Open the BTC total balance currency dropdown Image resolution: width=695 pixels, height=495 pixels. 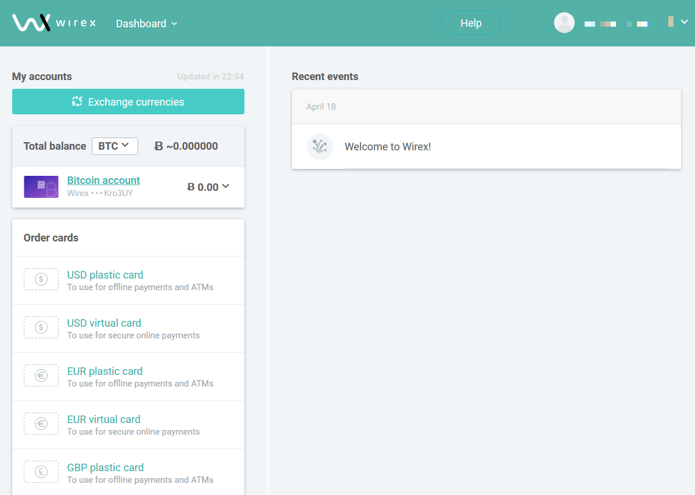[114, 146]
